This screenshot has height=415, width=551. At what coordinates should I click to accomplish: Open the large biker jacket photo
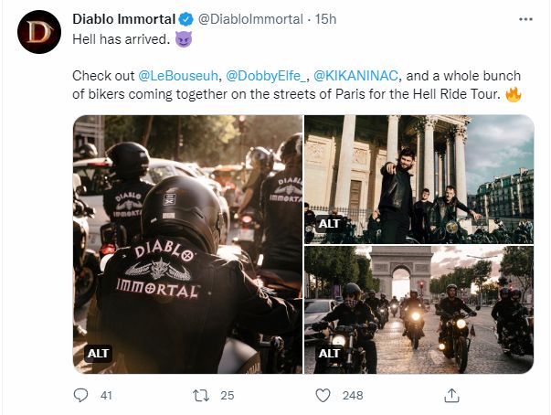click(x=187, y=247)
